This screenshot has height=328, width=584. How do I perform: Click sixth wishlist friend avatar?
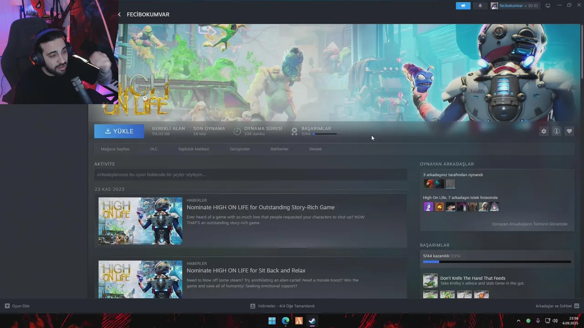(x=483, y=207)
